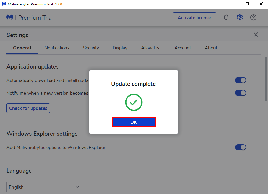The height and width of the screenshot is (194, 268).
Task: Open the English language dropdown
Action: coord(44,187)
